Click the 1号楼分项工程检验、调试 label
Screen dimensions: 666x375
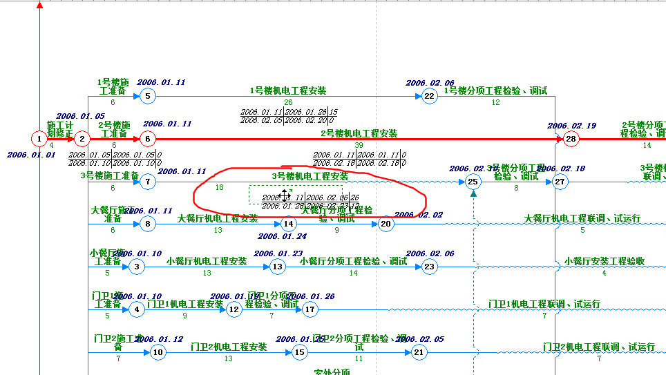495,90
